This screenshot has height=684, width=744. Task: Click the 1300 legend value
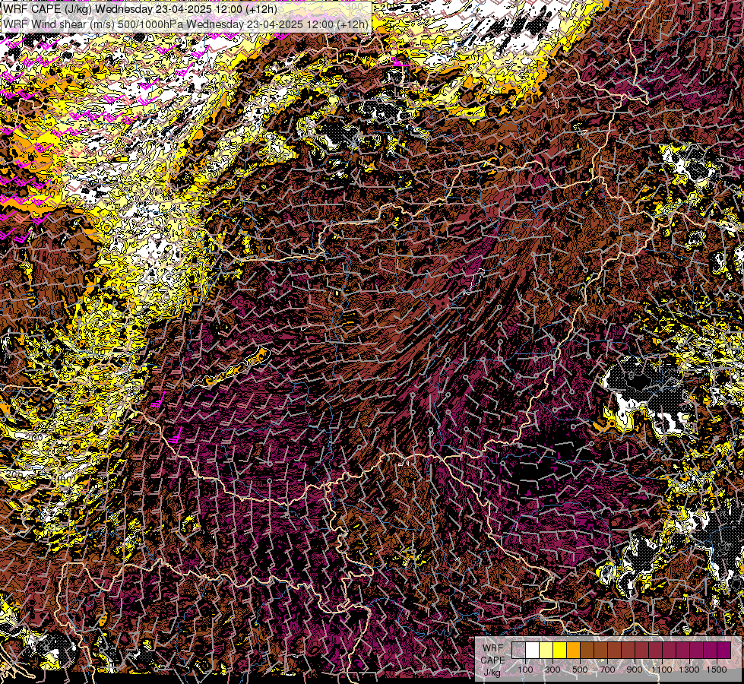[689, 670]
